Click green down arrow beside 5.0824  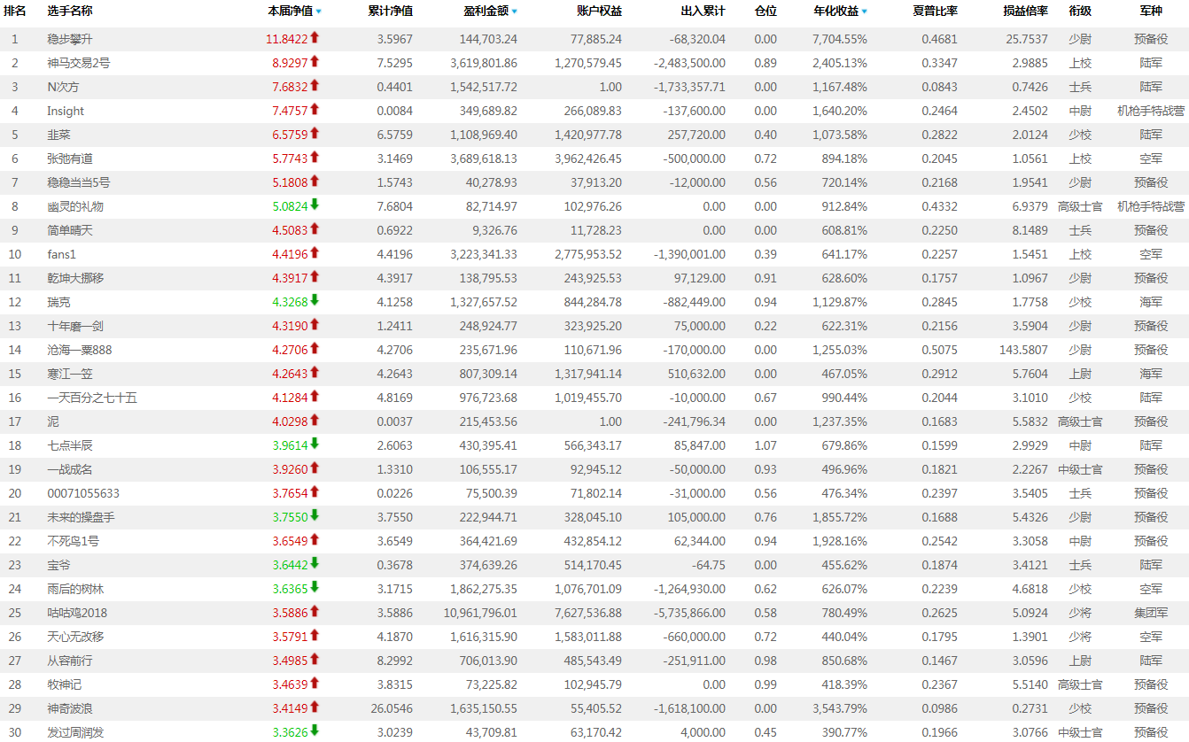point(315,205)
